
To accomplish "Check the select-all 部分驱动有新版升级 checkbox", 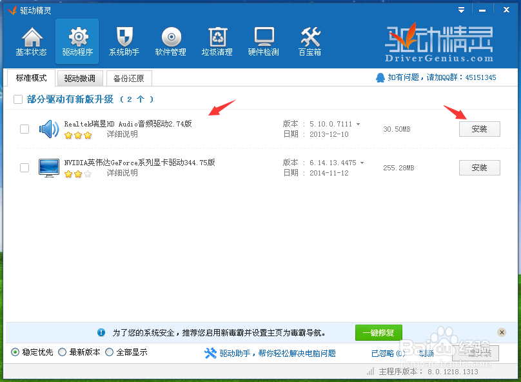I will (x=18, y=99).
